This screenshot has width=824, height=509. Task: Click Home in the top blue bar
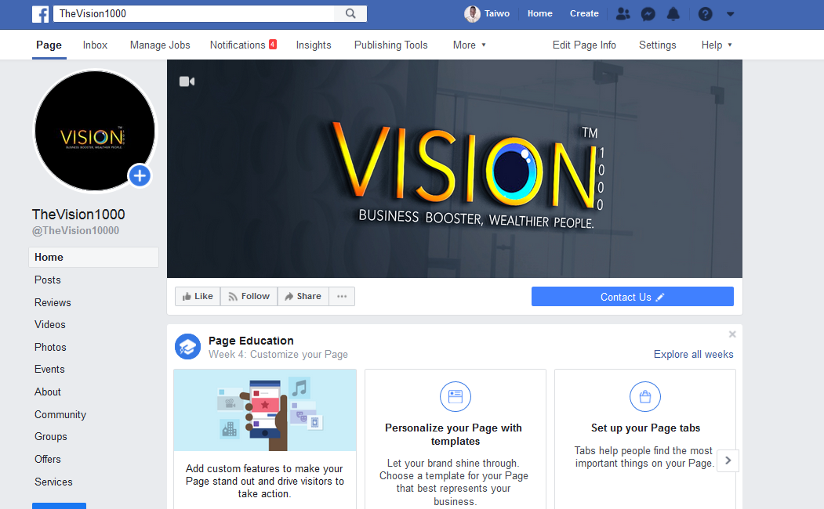(539, 13)
